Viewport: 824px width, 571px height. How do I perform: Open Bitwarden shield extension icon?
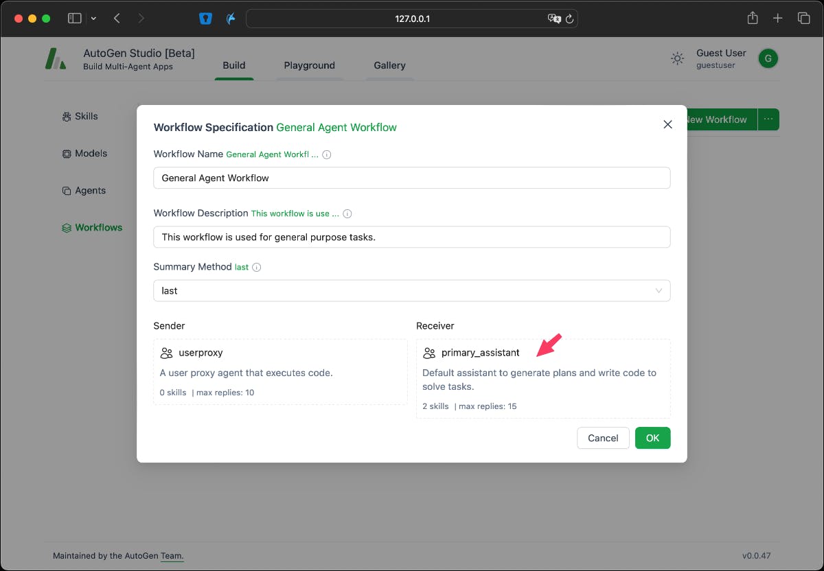[205, 19]
